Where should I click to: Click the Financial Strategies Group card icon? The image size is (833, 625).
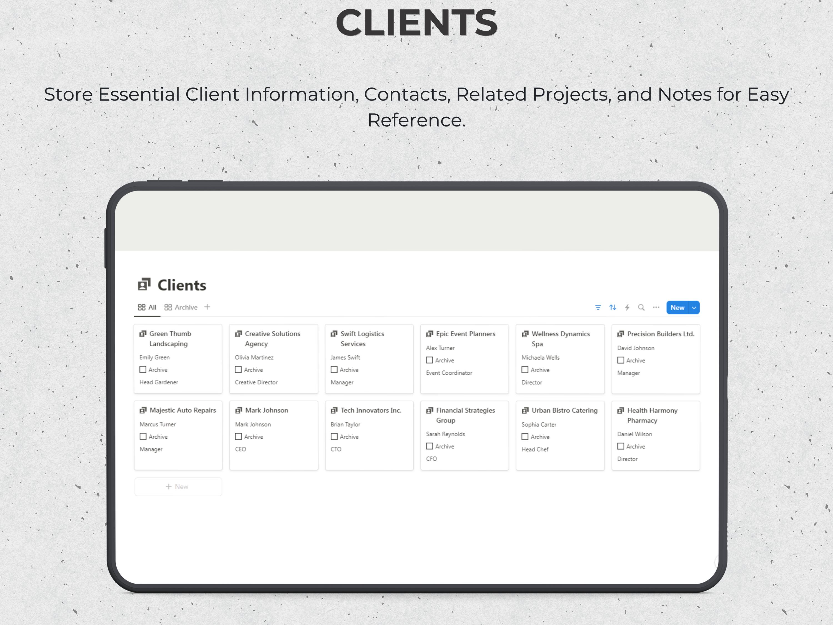[x=430, y=410]
